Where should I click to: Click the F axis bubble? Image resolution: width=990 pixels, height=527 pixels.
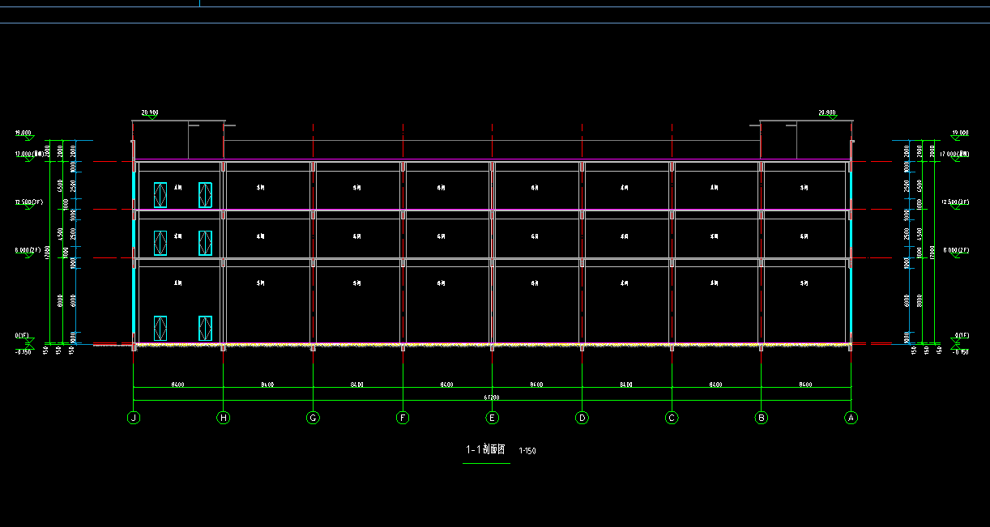403,418
